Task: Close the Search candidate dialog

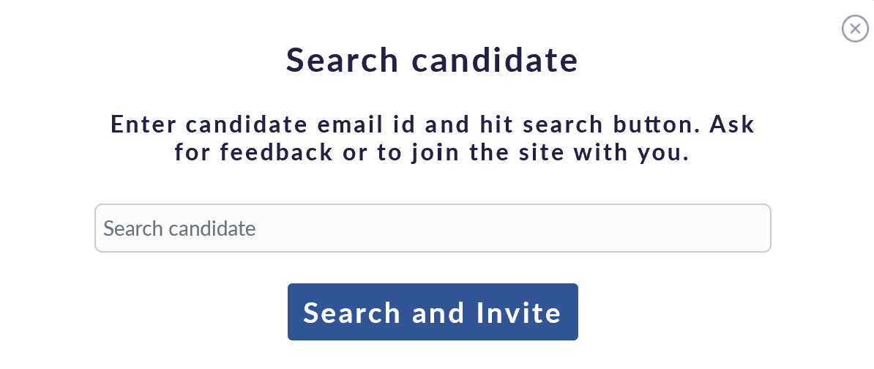Action: click(855, 29)
